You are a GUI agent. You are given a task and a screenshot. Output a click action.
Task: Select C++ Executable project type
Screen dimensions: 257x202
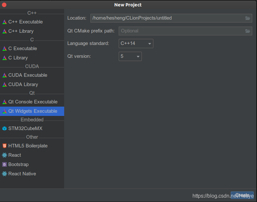point(32,22)
